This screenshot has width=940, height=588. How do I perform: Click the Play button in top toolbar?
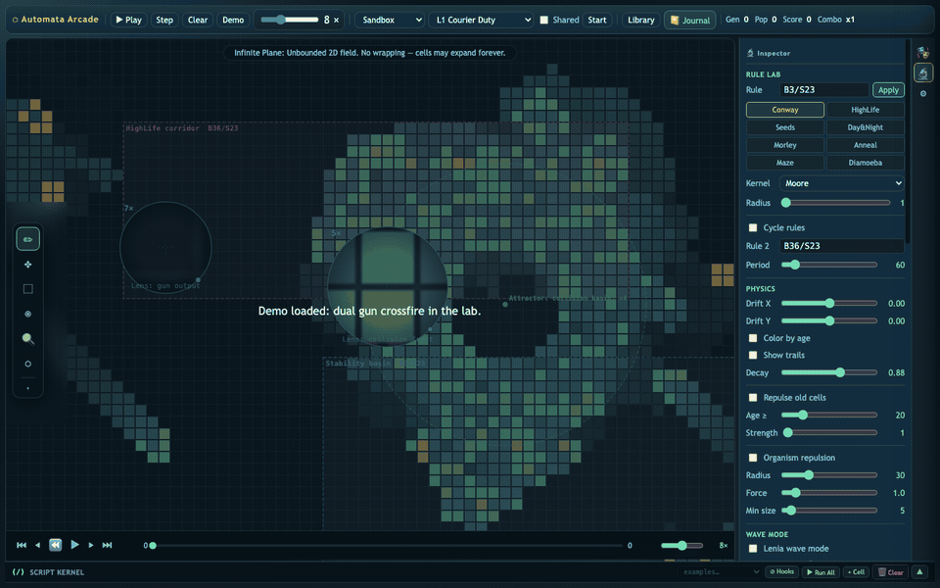coord(128,20)
